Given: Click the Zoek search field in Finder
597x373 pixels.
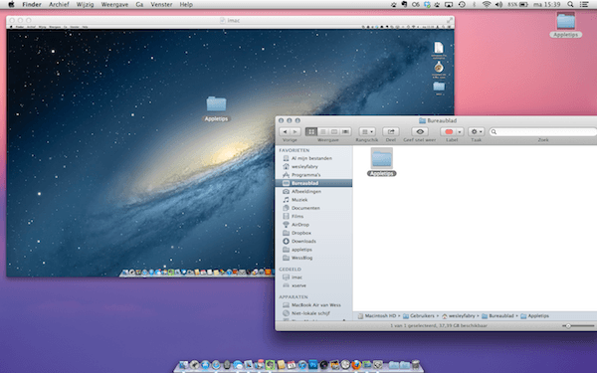Looking at the screenshot, I should (x=543, y=131).
